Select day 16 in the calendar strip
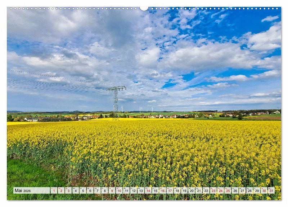288x207 pixels. 163,190
